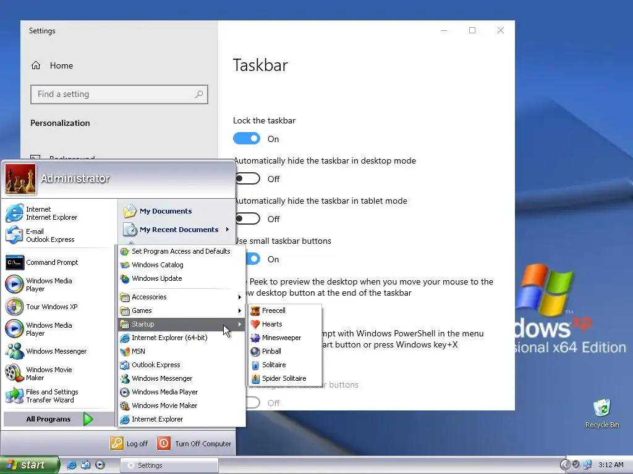The width and height of the screenshot is (633, 474).
Task: Launch Minesweeper game icon
Action: coord(255,338)
